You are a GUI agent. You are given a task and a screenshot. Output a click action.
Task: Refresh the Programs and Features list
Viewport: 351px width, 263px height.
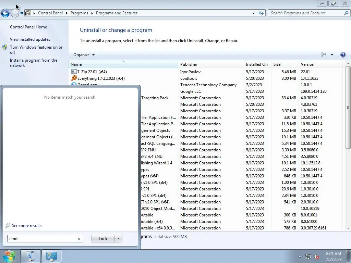(261, 13)
